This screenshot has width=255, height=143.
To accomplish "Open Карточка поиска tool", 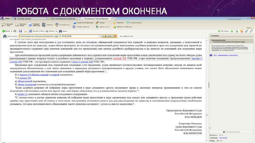I will (x=21, y=25).
